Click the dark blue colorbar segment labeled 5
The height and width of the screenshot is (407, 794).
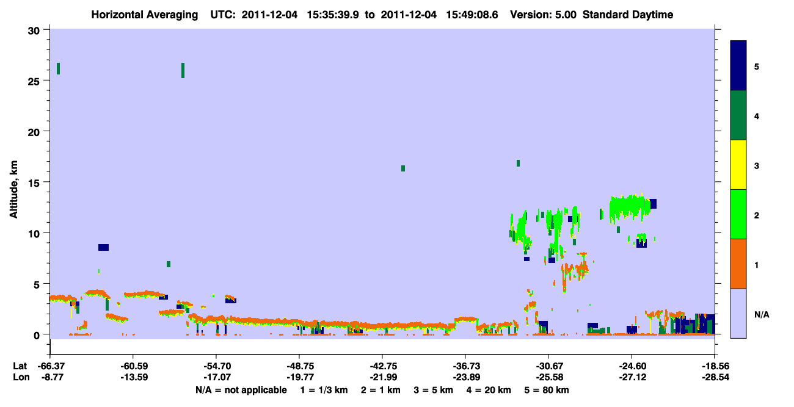click(738, 66)
